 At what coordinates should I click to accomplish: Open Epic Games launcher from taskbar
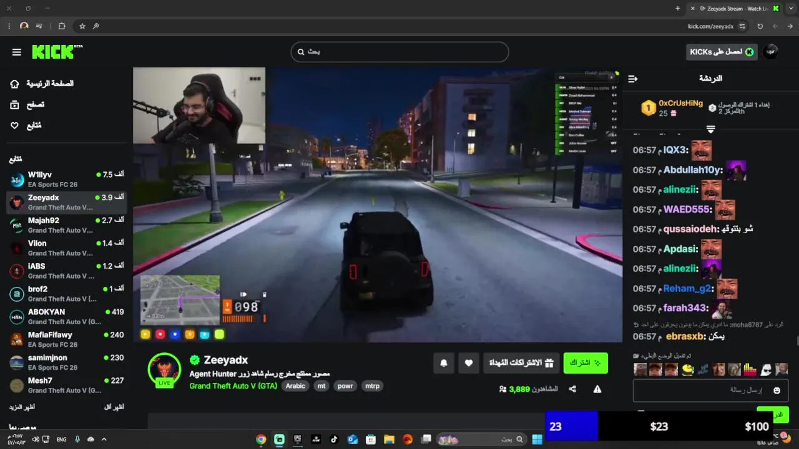pyautogui.click(x=298, y=439)
